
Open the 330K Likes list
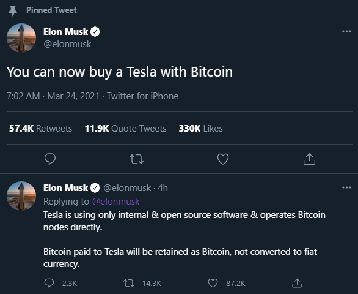(201, 129)
